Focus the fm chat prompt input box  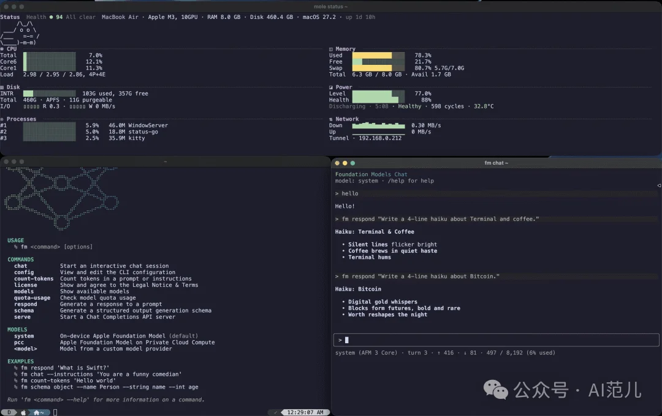pos(496,340)
